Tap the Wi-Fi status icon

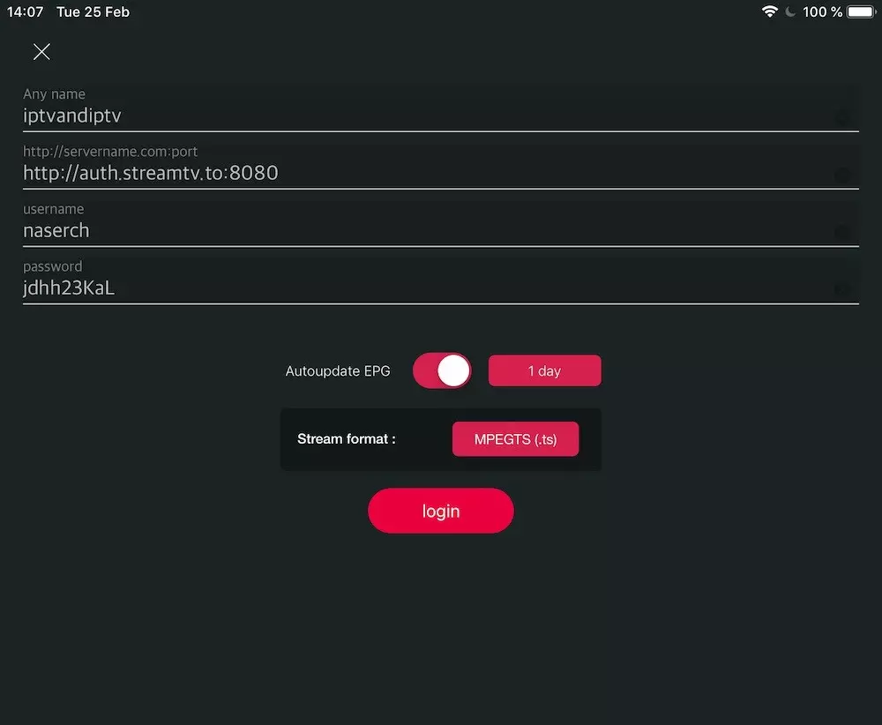770,11
